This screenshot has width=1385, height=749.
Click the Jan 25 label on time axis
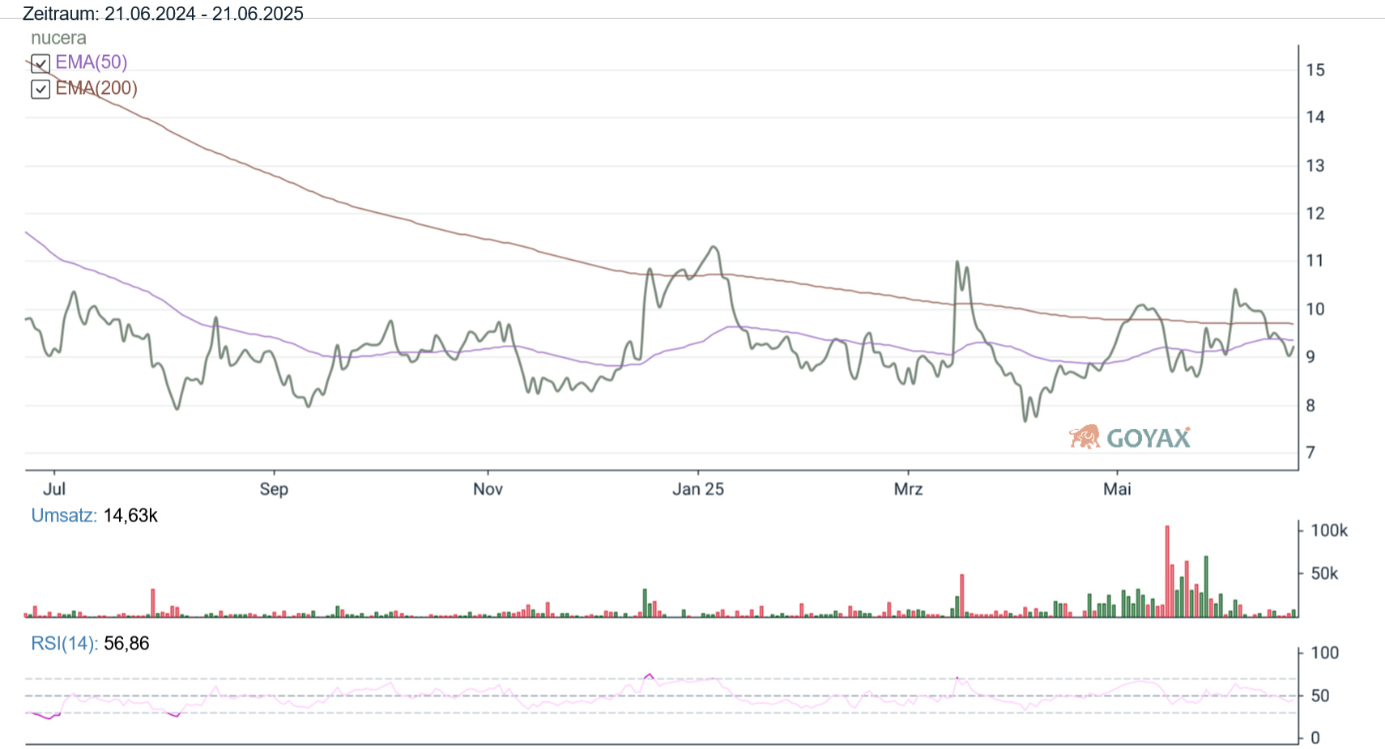pyautogui.click(x=698, y=489)
